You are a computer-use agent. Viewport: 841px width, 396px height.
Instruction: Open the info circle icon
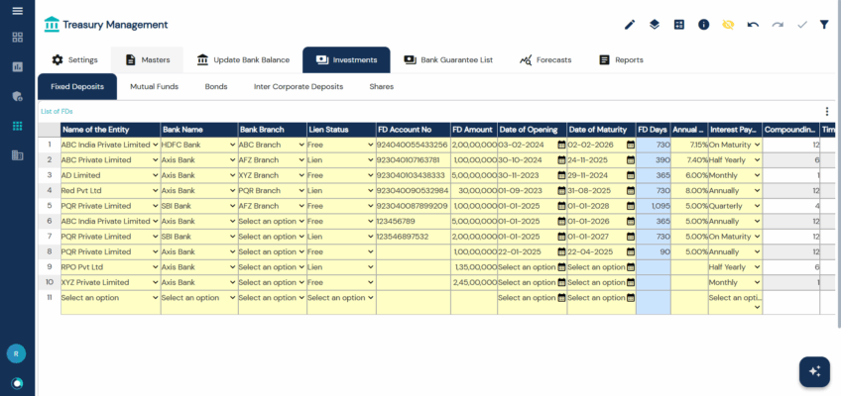pyautogui.click(x=703, y=25)
